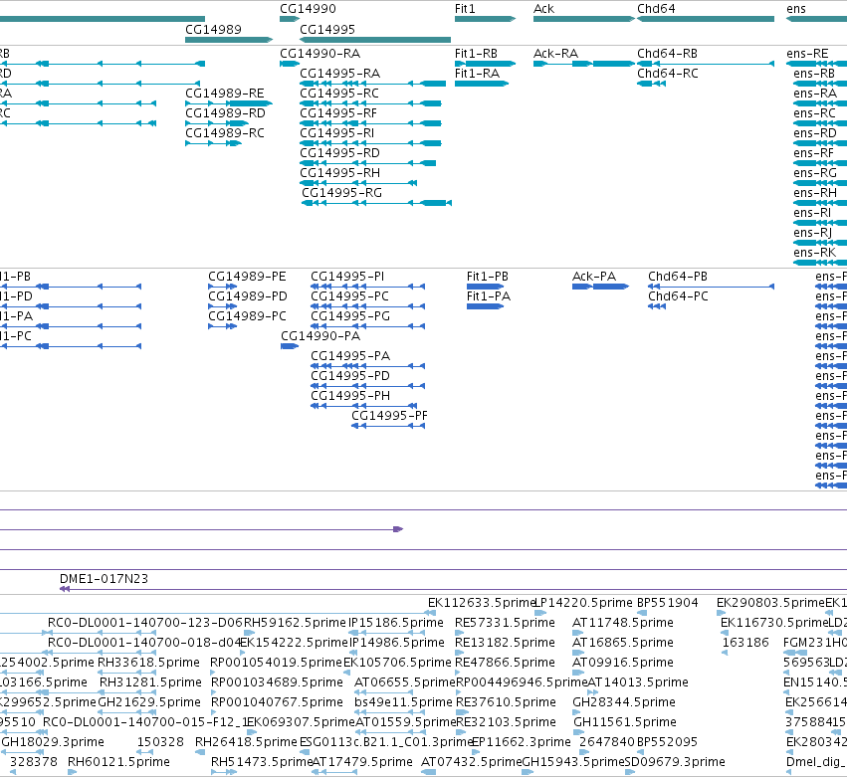This screenshot has width=847, height=777.
Task: Select the CG14995 gene bar
Action: 375,40
